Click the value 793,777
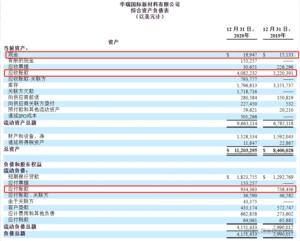The width and height of the screenshot is (300, 241). pyautogui.click(x=249, y=79)
